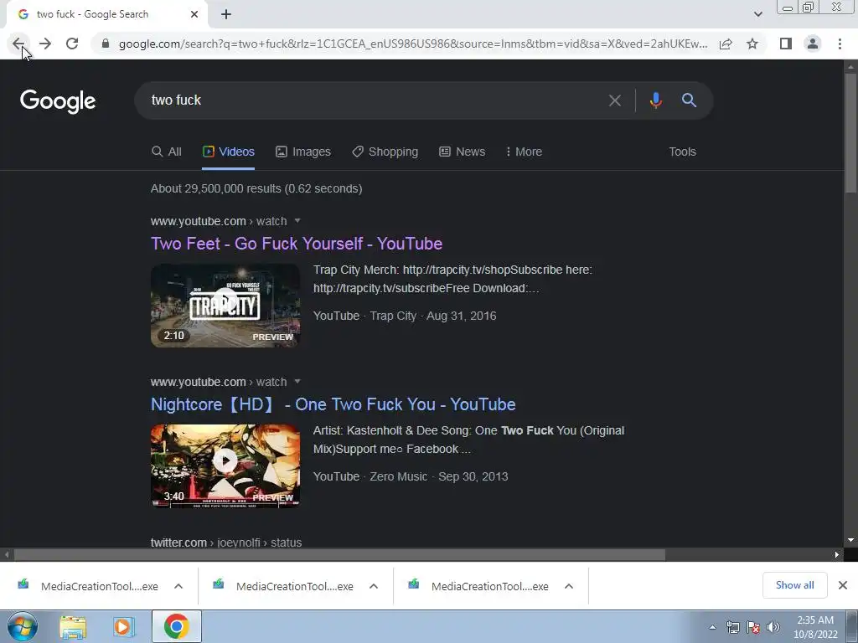
Task: Open a new tab with the plus button
Action: [x=226, y=14]
